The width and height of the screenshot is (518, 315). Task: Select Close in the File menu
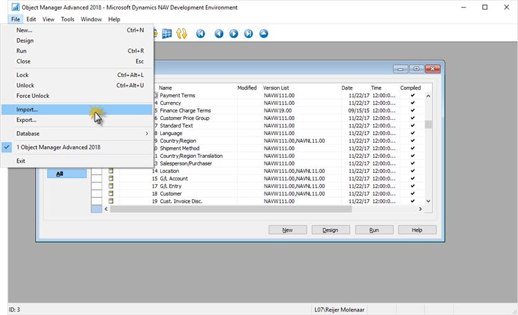click(77, 61)
